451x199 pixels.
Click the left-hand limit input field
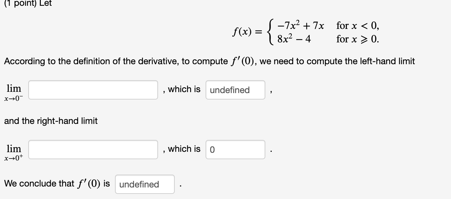click(93, 90)
